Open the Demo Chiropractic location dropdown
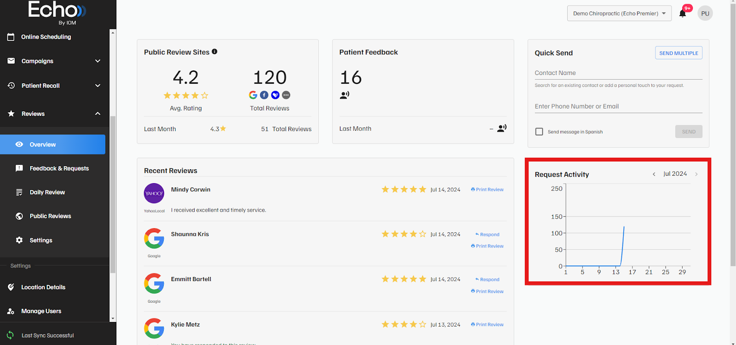Screen dimensions: 736x345 pyautogui.click(x=619, y=13)
